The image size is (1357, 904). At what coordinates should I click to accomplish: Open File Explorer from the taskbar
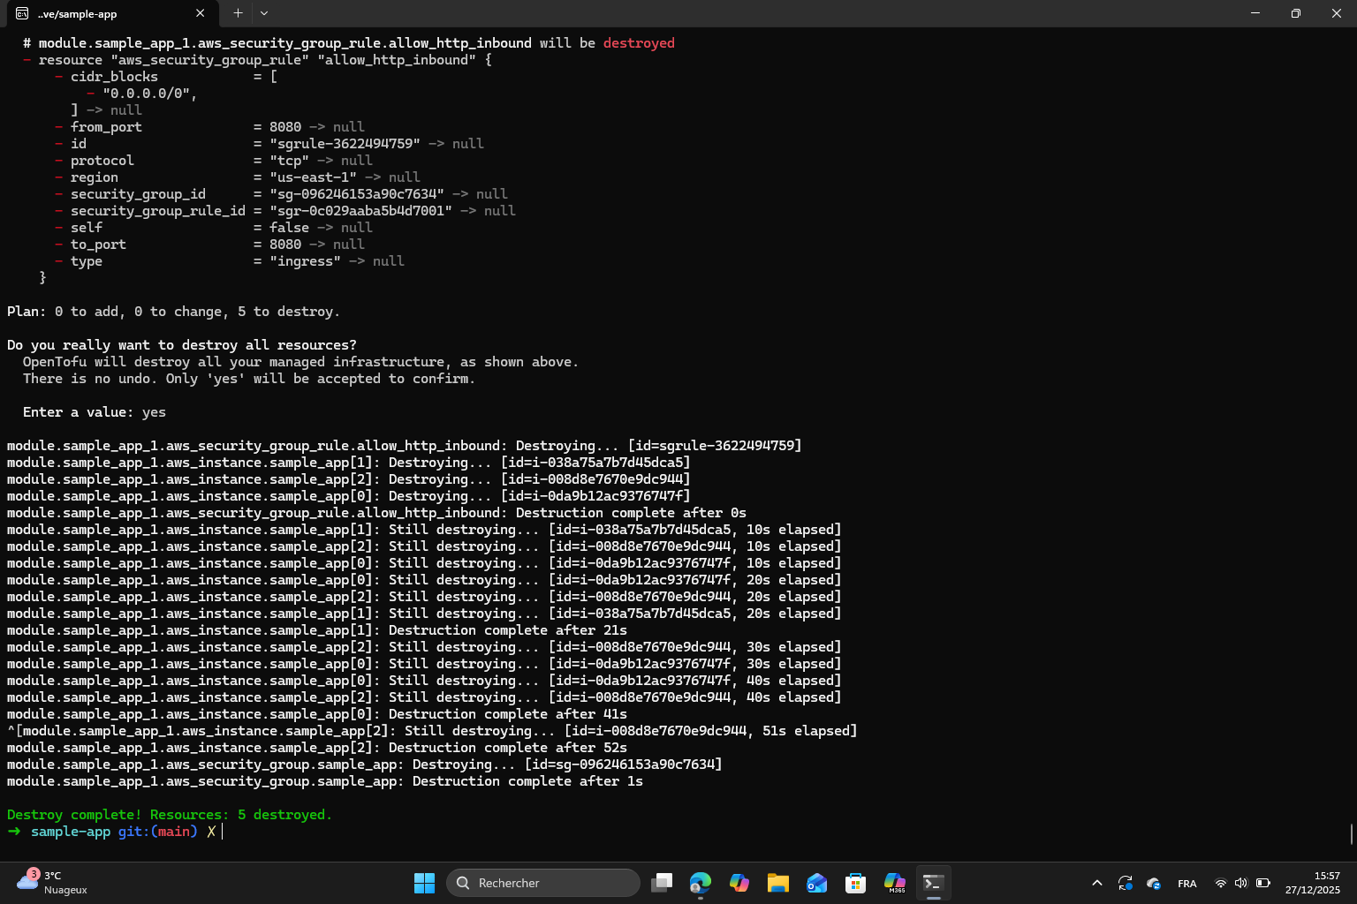[778, 883]
